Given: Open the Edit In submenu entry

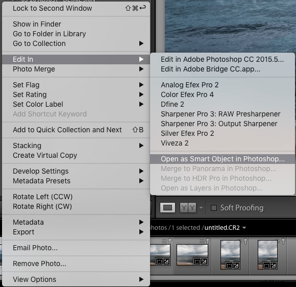Looking at the screenshot, I should tap(76, 59).
